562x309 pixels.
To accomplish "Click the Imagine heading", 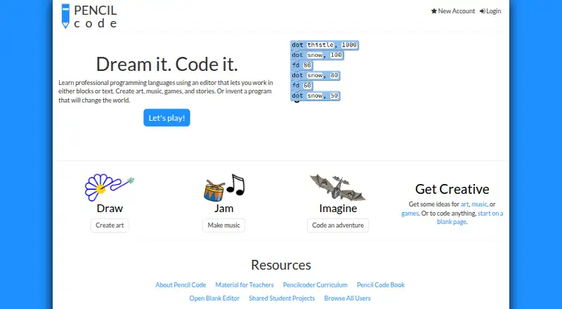I will coord(338,209).
